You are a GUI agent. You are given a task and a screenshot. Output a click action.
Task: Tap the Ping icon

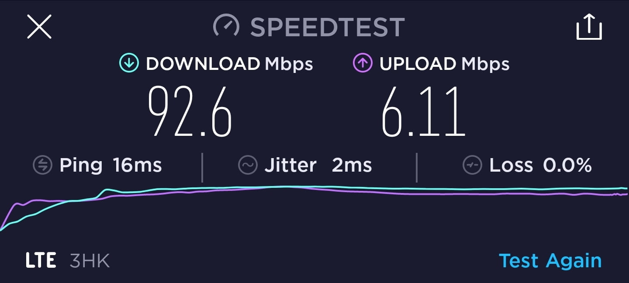(x=42, y=166)
